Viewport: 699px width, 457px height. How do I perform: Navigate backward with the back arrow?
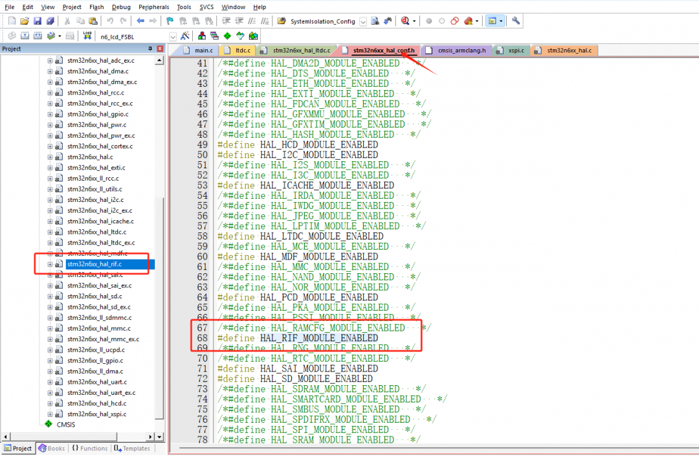click(x=139, y=21)
